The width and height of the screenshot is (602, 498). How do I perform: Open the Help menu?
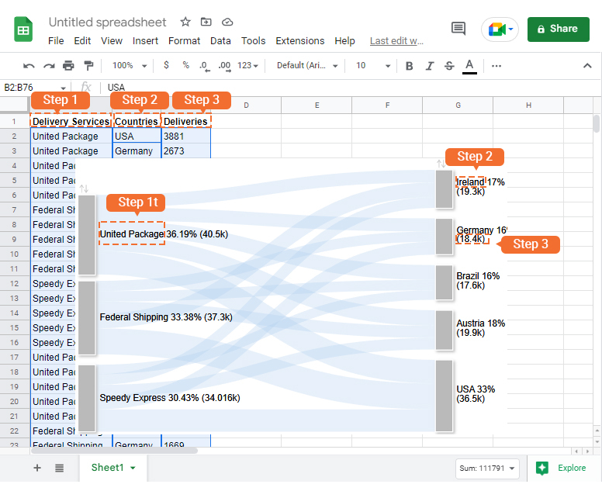coord(344,40)
